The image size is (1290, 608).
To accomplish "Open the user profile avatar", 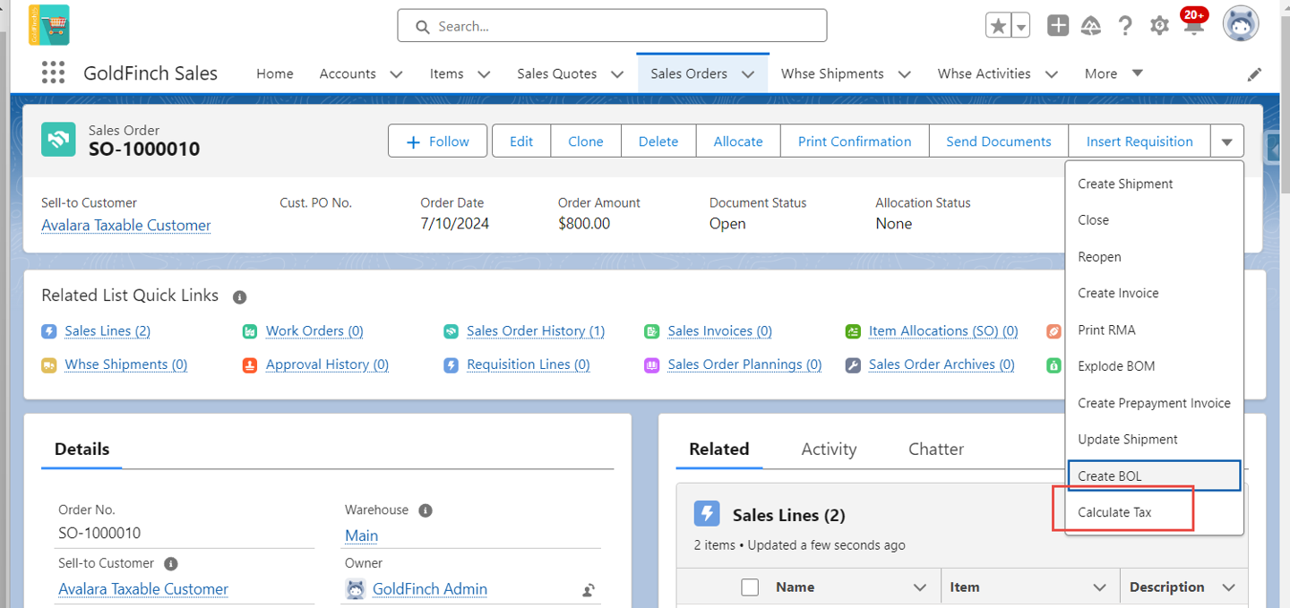I will pyautogui.click(x=1241, y=25).
